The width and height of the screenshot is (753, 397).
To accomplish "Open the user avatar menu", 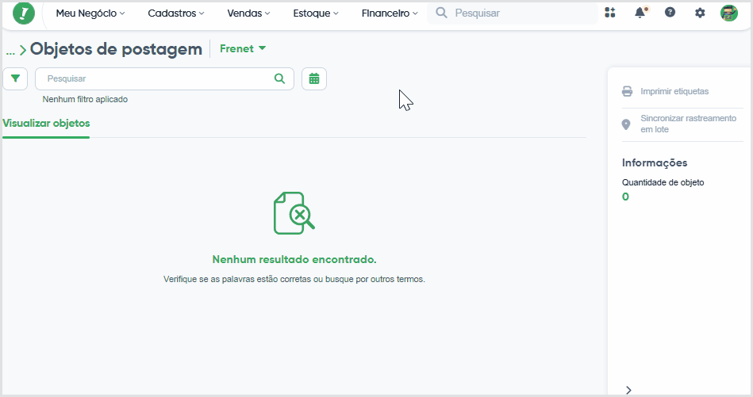I will 729,13.
